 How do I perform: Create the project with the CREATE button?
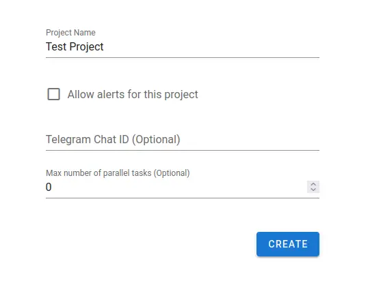(x=288, y=244)
